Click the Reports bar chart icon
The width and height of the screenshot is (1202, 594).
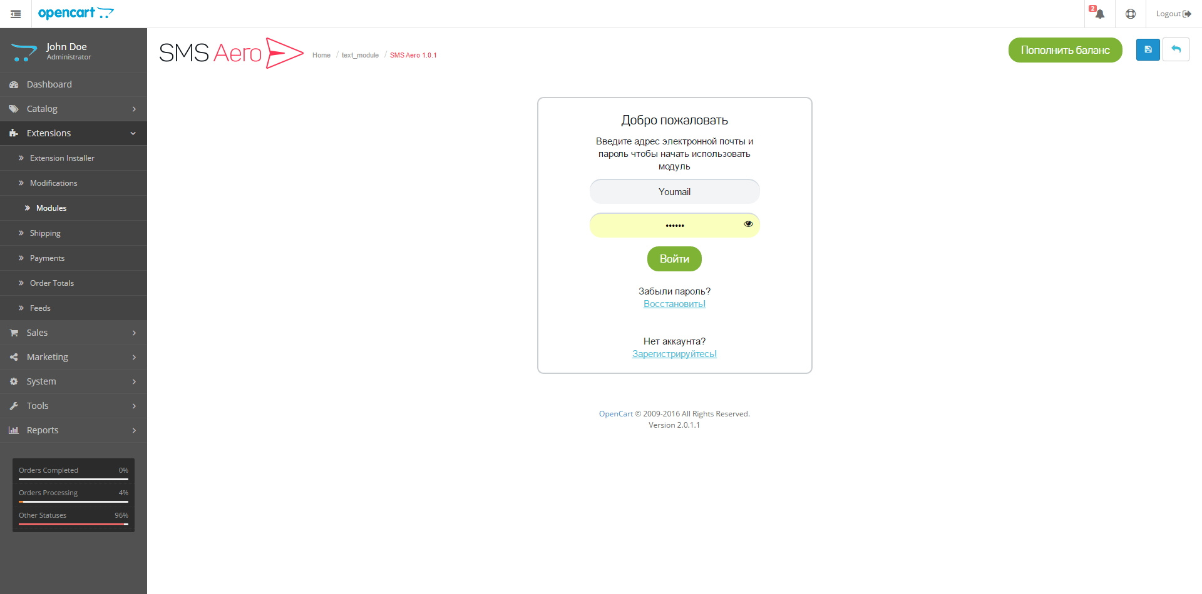(x=14, y=430)
